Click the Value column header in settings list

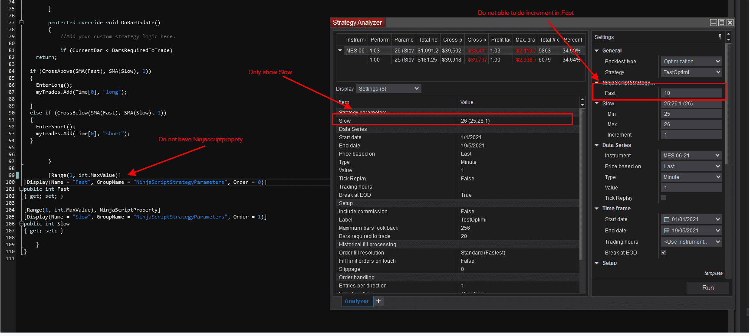coord(519,102)
